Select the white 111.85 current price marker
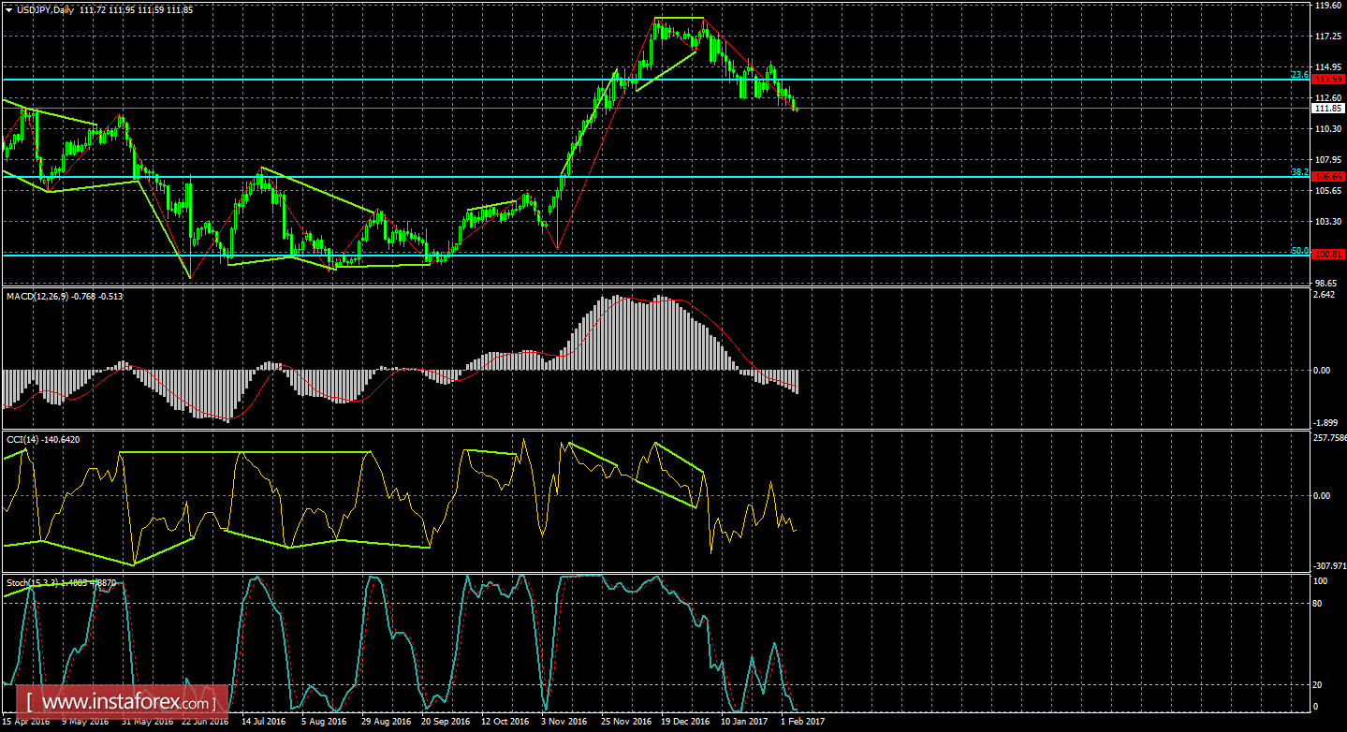Viewport: 1347px width, 732px height. (x=1327, y=109)
